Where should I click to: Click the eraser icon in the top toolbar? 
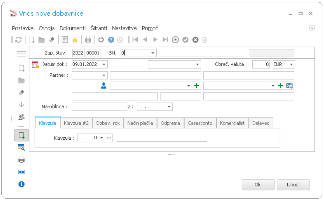point(52,40)
